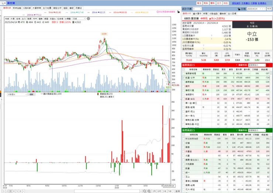
Task: Click the 凱基-台北 broker name
Action: 190,99
